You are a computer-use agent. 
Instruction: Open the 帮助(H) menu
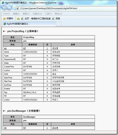[58, 14]
